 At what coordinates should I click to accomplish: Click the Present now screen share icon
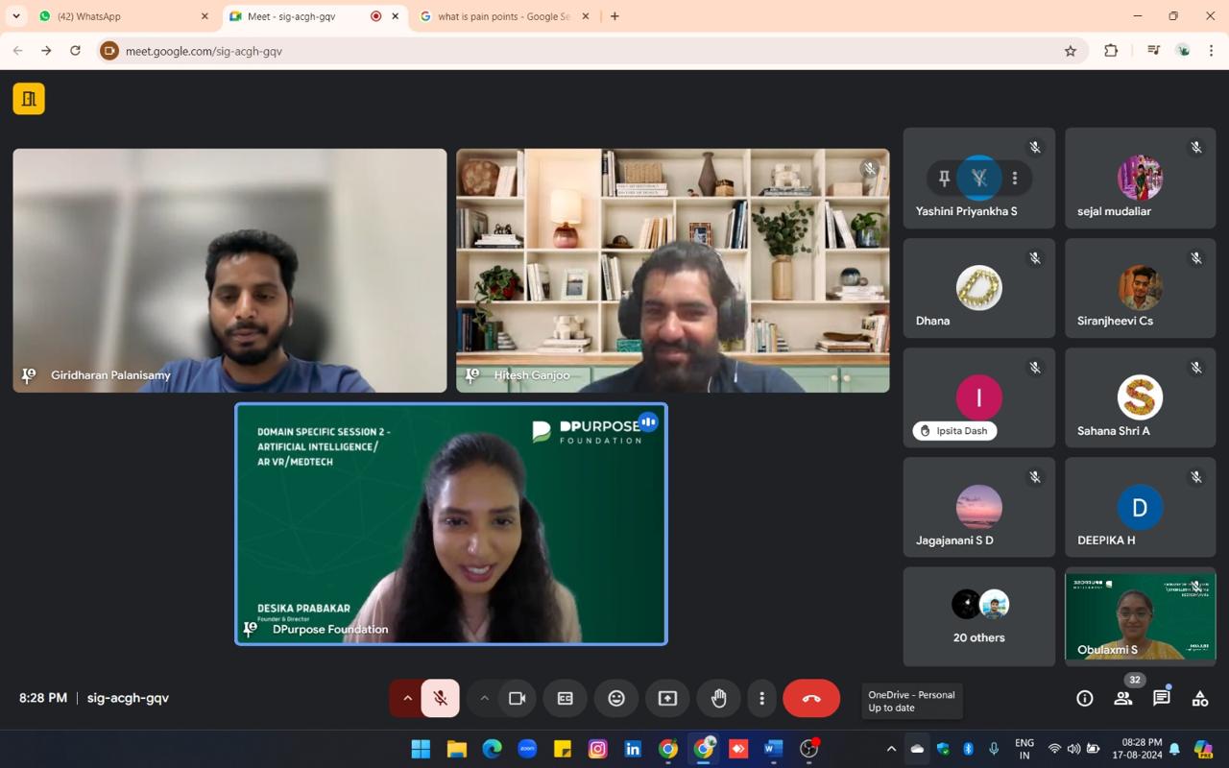pos(667,699)
